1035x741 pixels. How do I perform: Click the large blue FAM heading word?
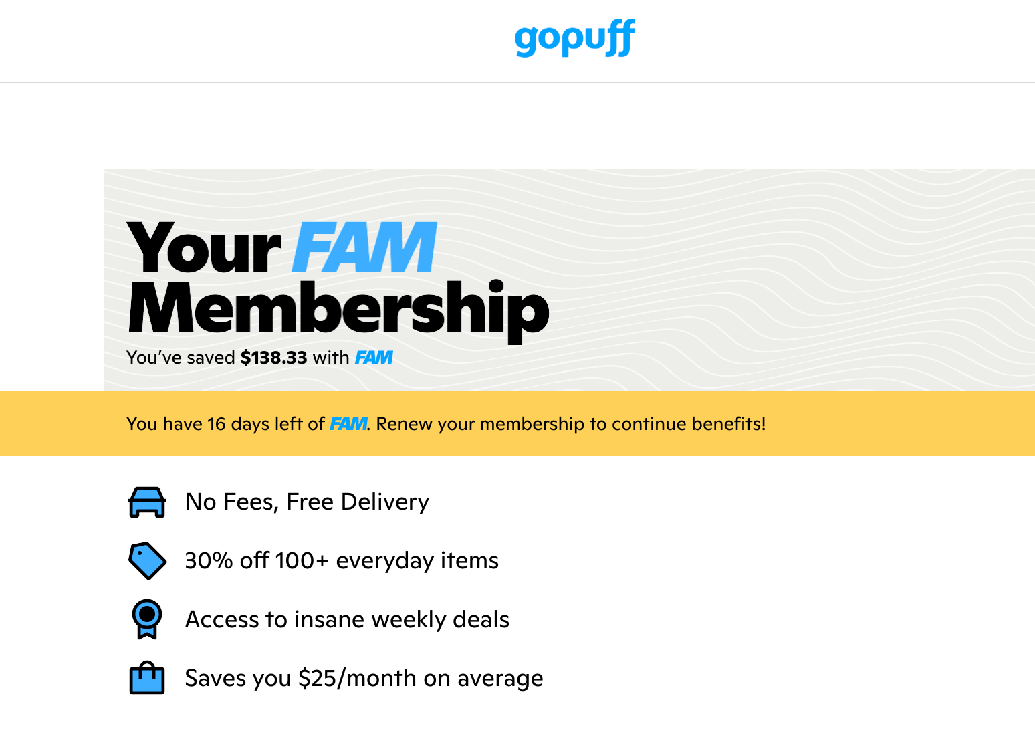click(x=365, y=248)
